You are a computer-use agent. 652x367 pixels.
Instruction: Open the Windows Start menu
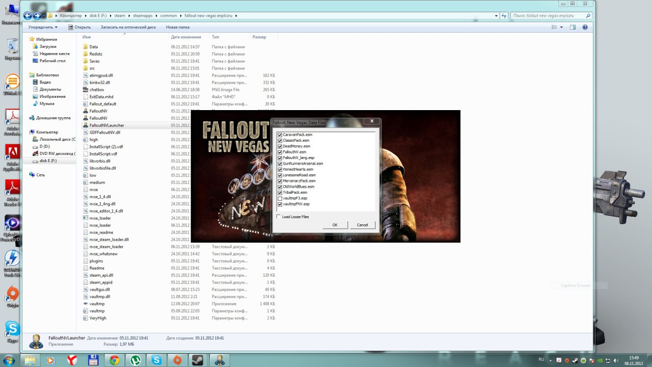point(10,360)
